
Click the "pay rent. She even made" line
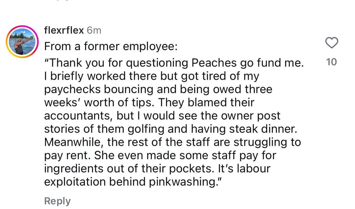[x=160, y=156]
